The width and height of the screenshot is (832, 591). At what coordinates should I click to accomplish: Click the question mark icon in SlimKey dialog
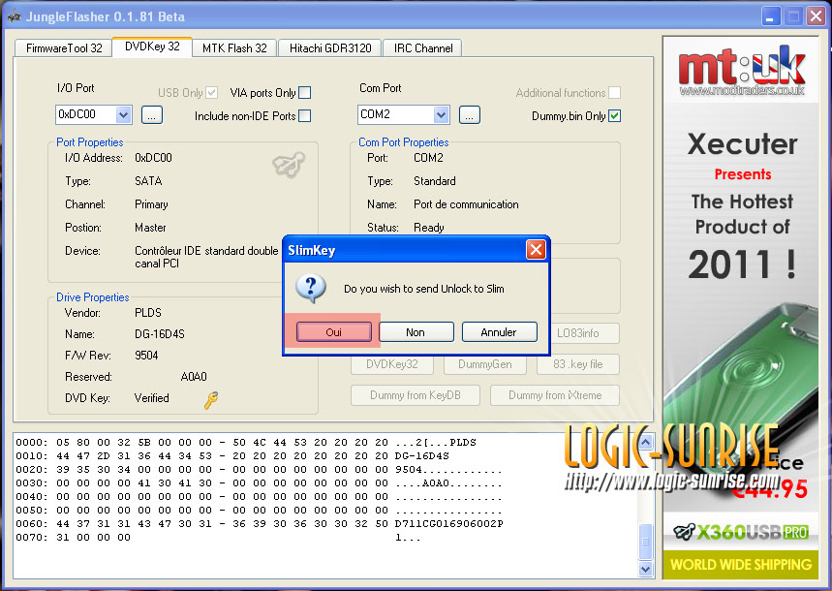311,289
